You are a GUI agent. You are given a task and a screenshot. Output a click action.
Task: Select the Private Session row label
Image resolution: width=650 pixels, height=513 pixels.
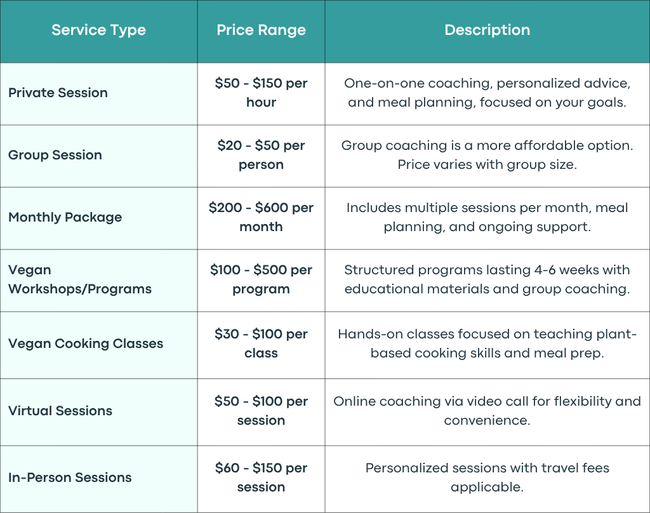click(58, 93)
